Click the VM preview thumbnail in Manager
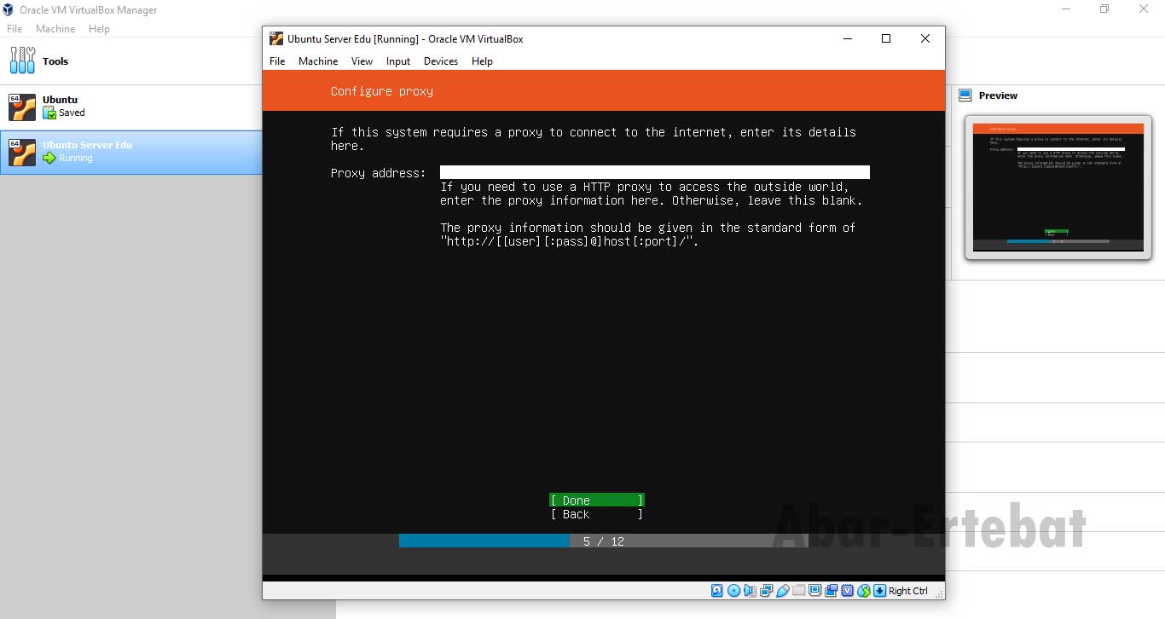1165x619 pixels. pyautogui.click(x=1058, y=188)
